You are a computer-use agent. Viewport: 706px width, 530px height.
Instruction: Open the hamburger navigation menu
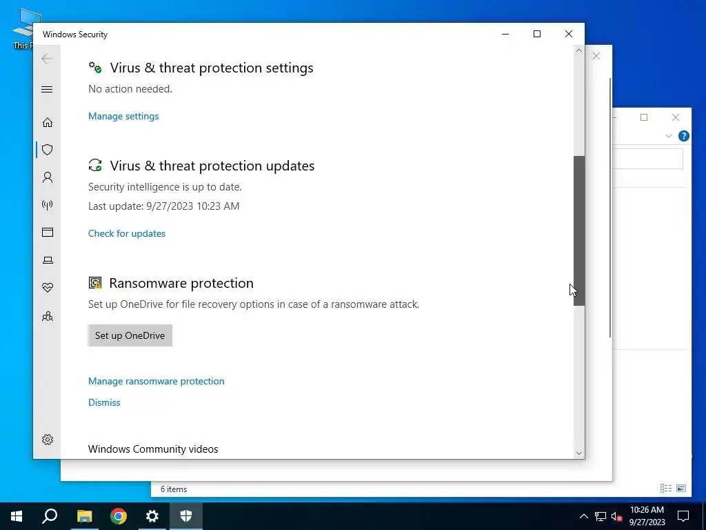[47, 89]
